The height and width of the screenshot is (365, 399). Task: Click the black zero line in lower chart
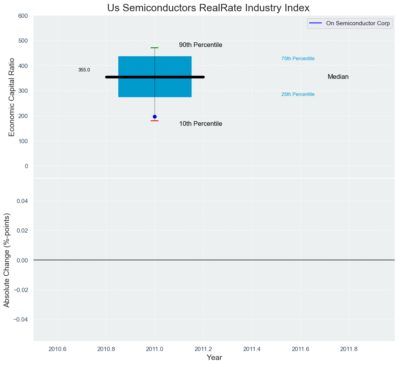(214, 260)
